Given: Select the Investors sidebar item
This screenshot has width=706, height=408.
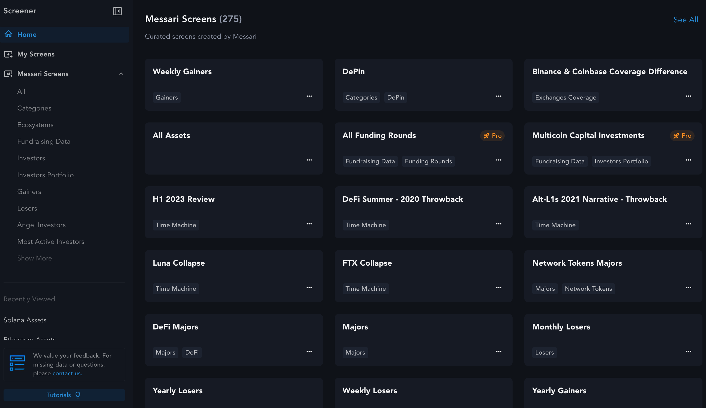Looking at the screenshot, I should pos(31,158).
